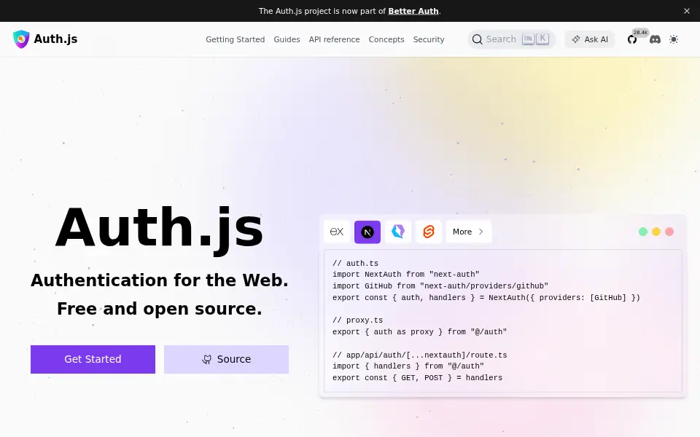Image resolution: width=700 pixels, height=437 pixels.
Task: Click the magnifier icon in search box
Action: [477, 39]
